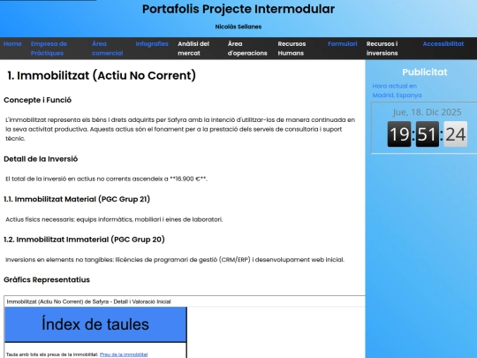Image resolution: width=477 pixels, height=358 pixels.
Task: Click the Índex de taules blue banner
Action: pos(95,324)
